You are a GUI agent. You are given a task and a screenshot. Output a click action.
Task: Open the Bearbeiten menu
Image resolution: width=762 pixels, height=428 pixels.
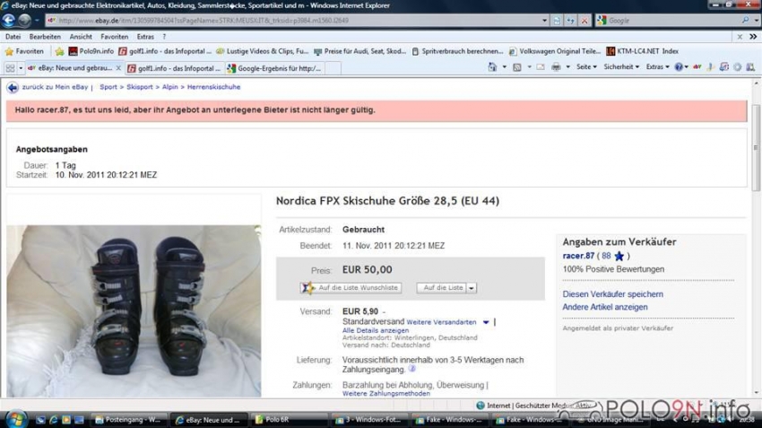click(x=45, y=37)
